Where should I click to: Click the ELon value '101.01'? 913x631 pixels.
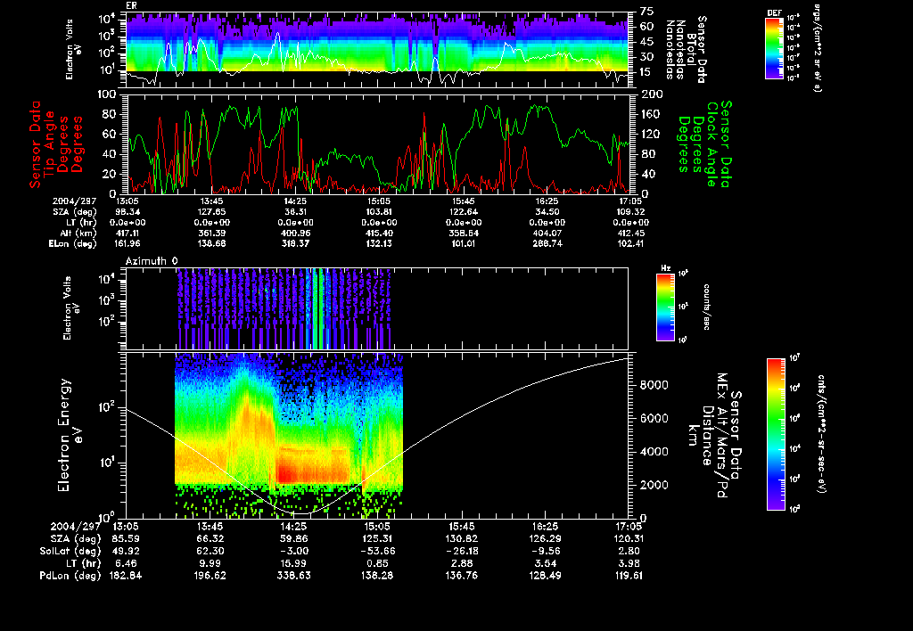tap(463, 244)
